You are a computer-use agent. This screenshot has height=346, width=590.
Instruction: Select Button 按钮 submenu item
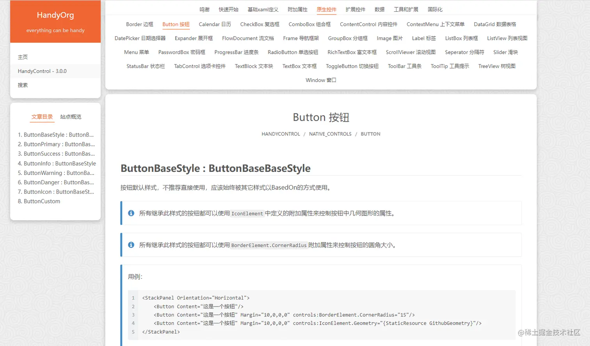point(176,24)
